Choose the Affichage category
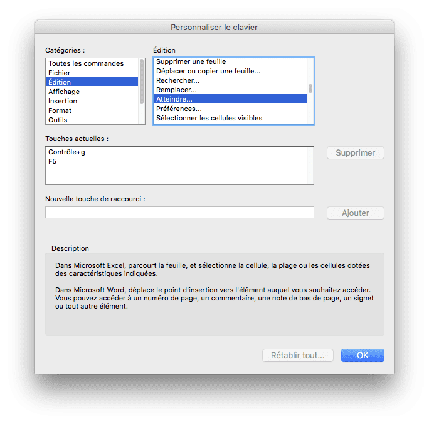The height and width of the screenshot is (424, 429). (x=92, y=92)
